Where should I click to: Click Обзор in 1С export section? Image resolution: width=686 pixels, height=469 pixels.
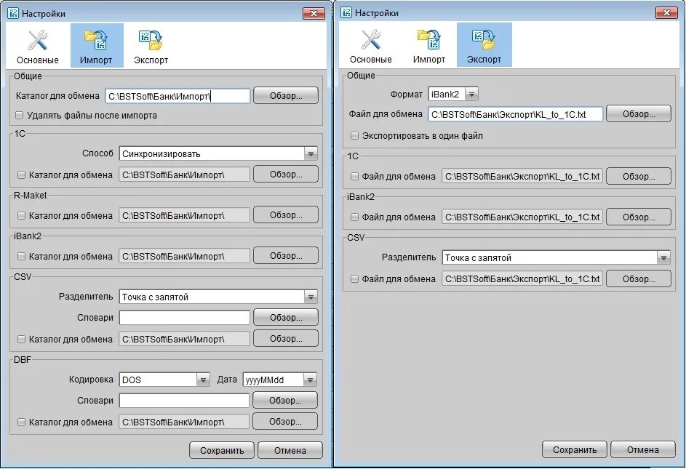click(x=639, y=176)
